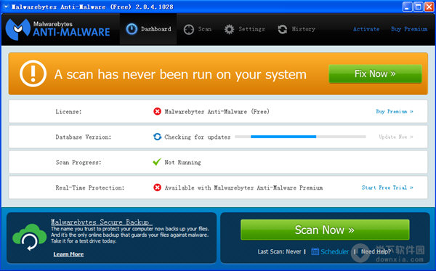
Task: Click 'Checking for updates' status text
Action: point(198,137)
